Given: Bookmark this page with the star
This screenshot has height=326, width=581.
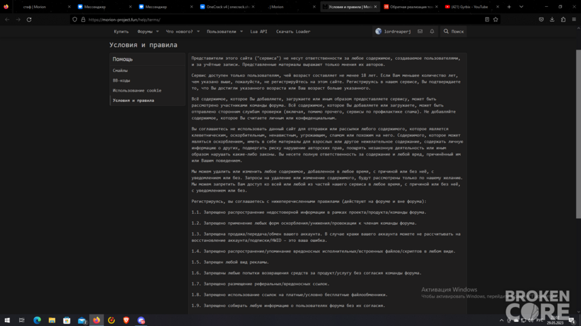Looking at the screenshot, I should pyautogui.click(x=496, y=20).
